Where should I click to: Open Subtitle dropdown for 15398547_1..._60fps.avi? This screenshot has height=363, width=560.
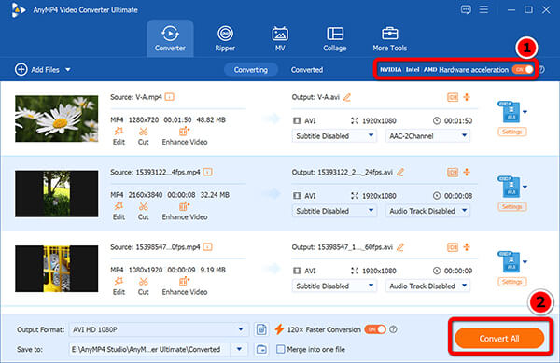[334, 286]
